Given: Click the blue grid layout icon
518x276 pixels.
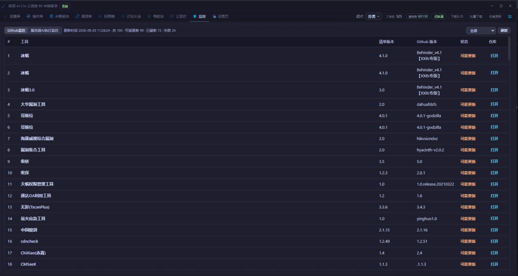Looking at the screenshot, I should 510,16.
